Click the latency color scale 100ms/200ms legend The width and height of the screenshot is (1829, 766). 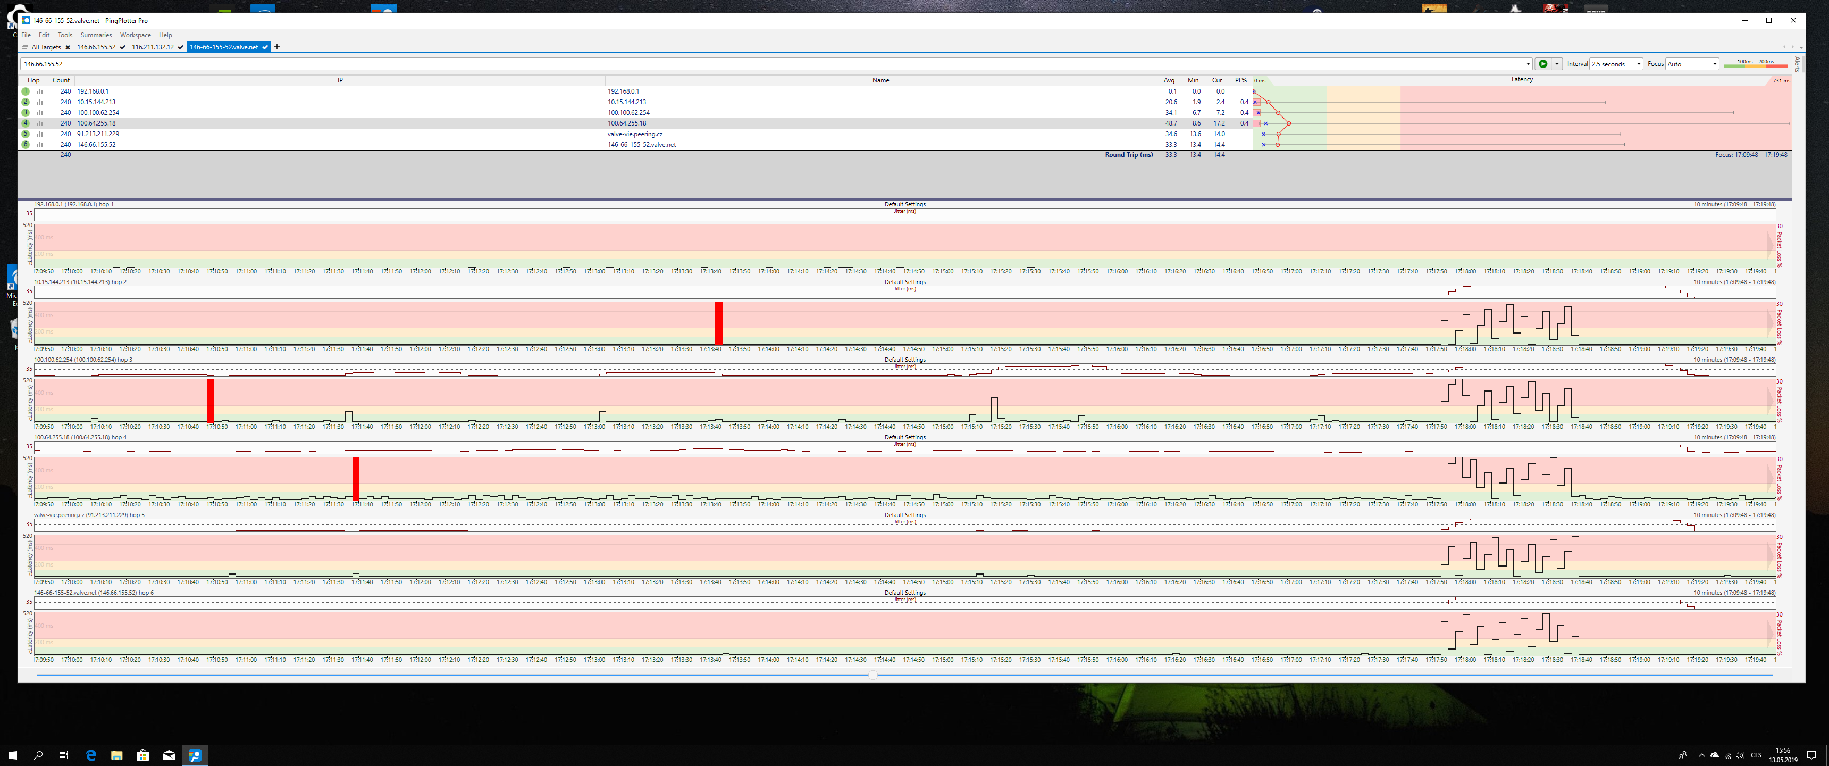click(1755, 63)
